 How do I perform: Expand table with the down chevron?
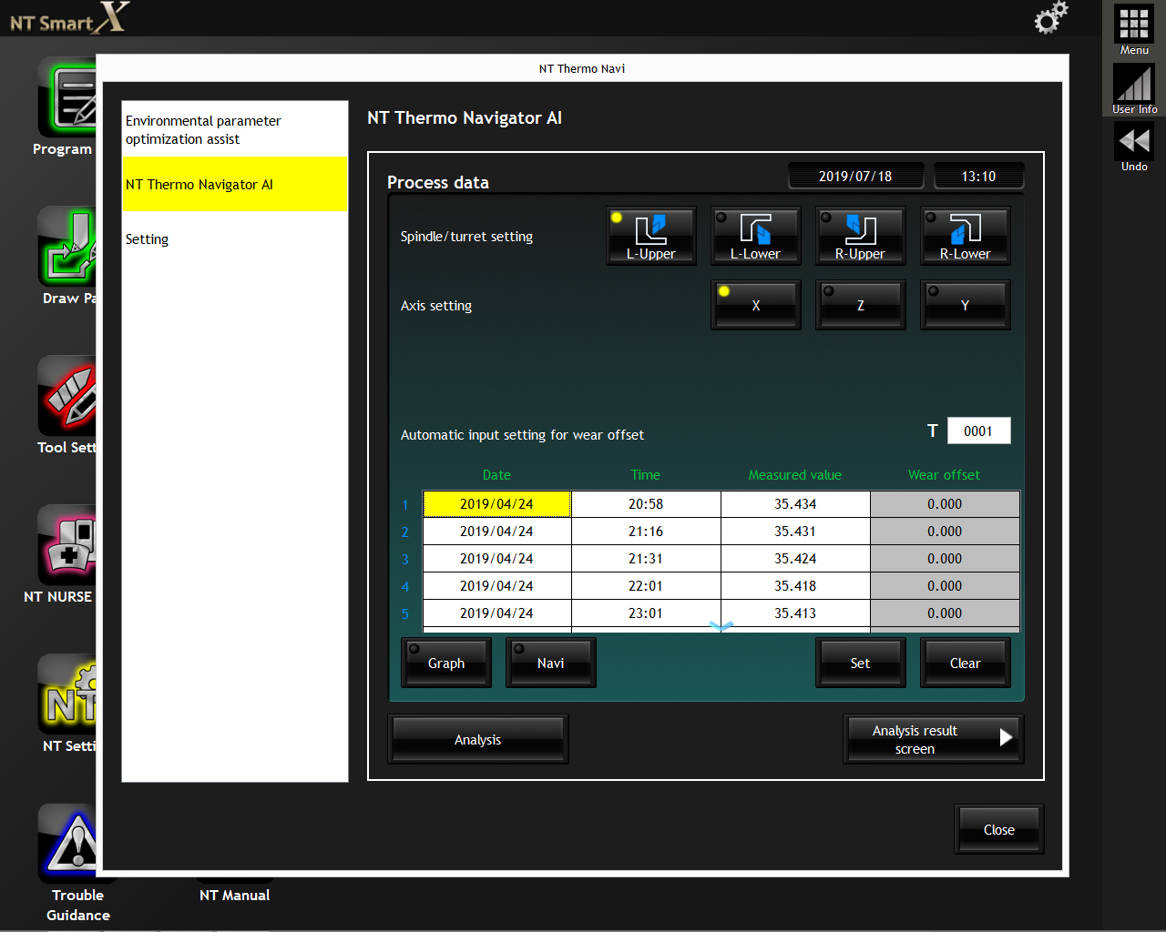(721, 626)
